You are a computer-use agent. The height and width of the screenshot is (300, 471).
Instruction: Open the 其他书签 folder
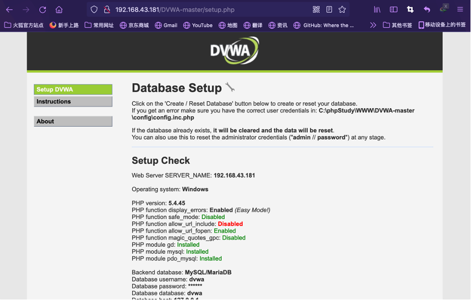[x=398, y=25]
